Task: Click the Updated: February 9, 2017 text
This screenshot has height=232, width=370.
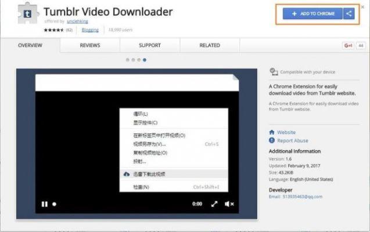Action: click(x=294, y=166)
